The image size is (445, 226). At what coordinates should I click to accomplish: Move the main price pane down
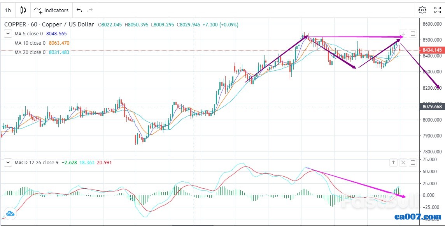pyautogui.click(x=403, y=34)
